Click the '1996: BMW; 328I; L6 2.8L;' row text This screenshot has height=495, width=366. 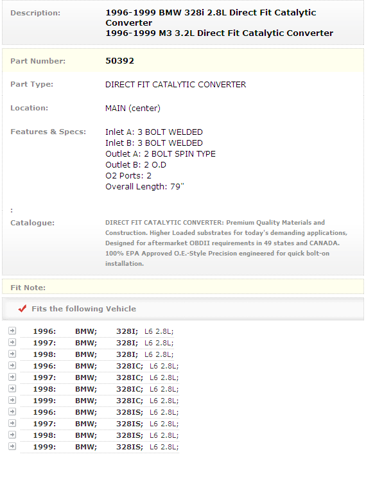tap(103, 331)
